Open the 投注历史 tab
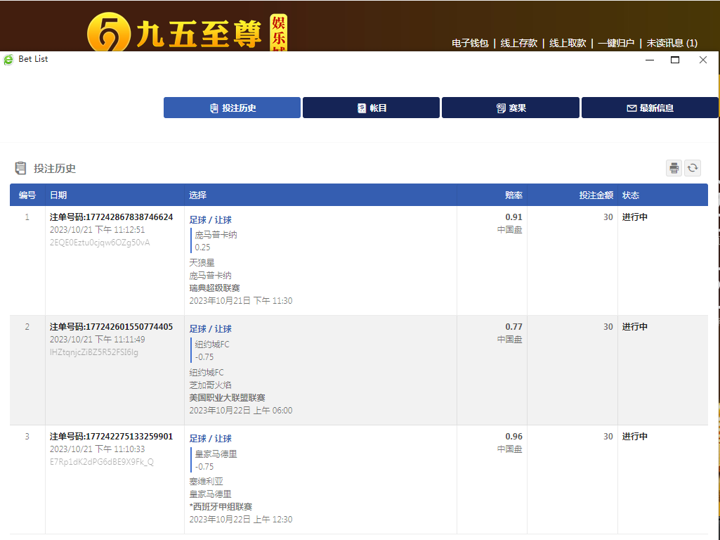 [x=232, y=108]
